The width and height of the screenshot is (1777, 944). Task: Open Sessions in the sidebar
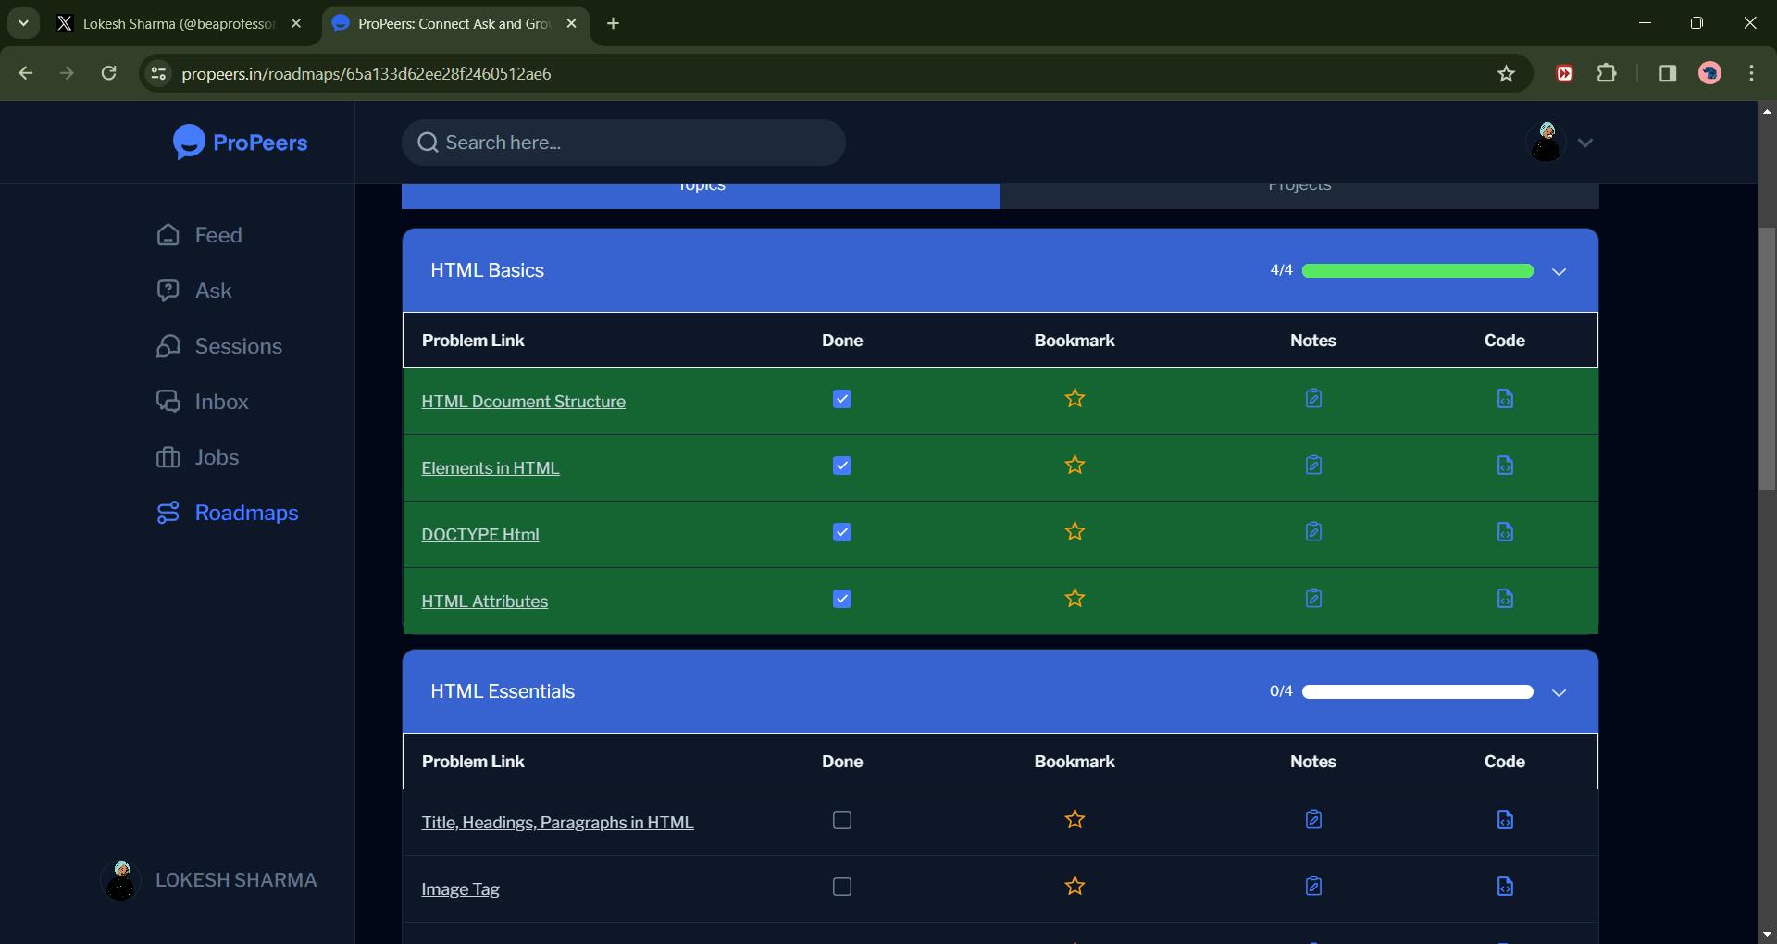coord(219,346)
